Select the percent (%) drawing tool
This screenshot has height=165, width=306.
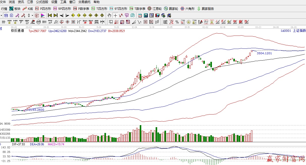coord(177,22)
